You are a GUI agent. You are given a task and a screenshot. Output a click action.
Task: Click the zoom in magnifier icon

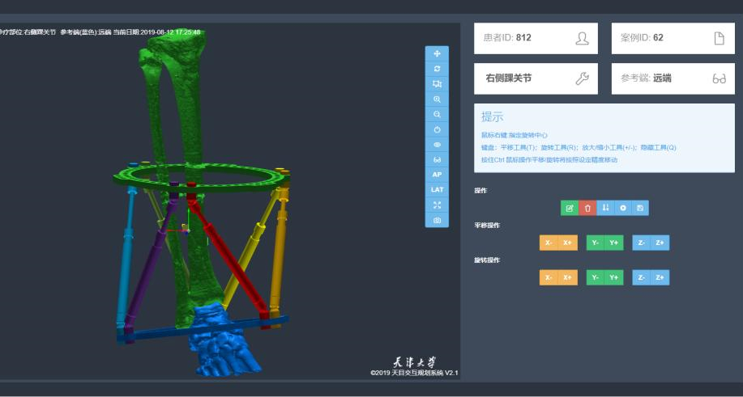(x=437, y=99)
